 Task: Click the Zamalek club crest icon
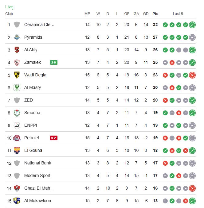click(17, 63)
